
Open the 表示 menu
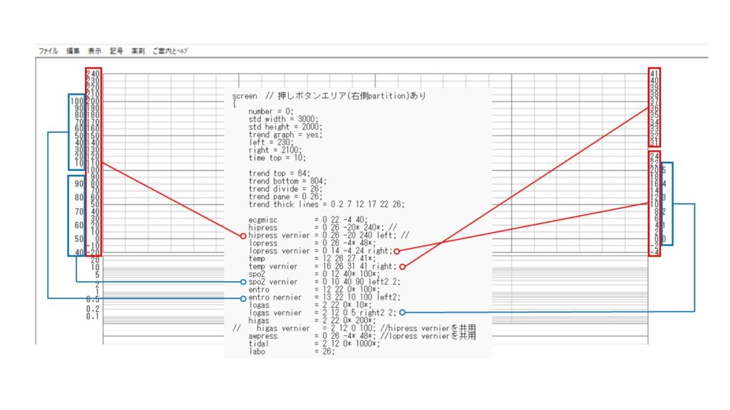(95, 51)
